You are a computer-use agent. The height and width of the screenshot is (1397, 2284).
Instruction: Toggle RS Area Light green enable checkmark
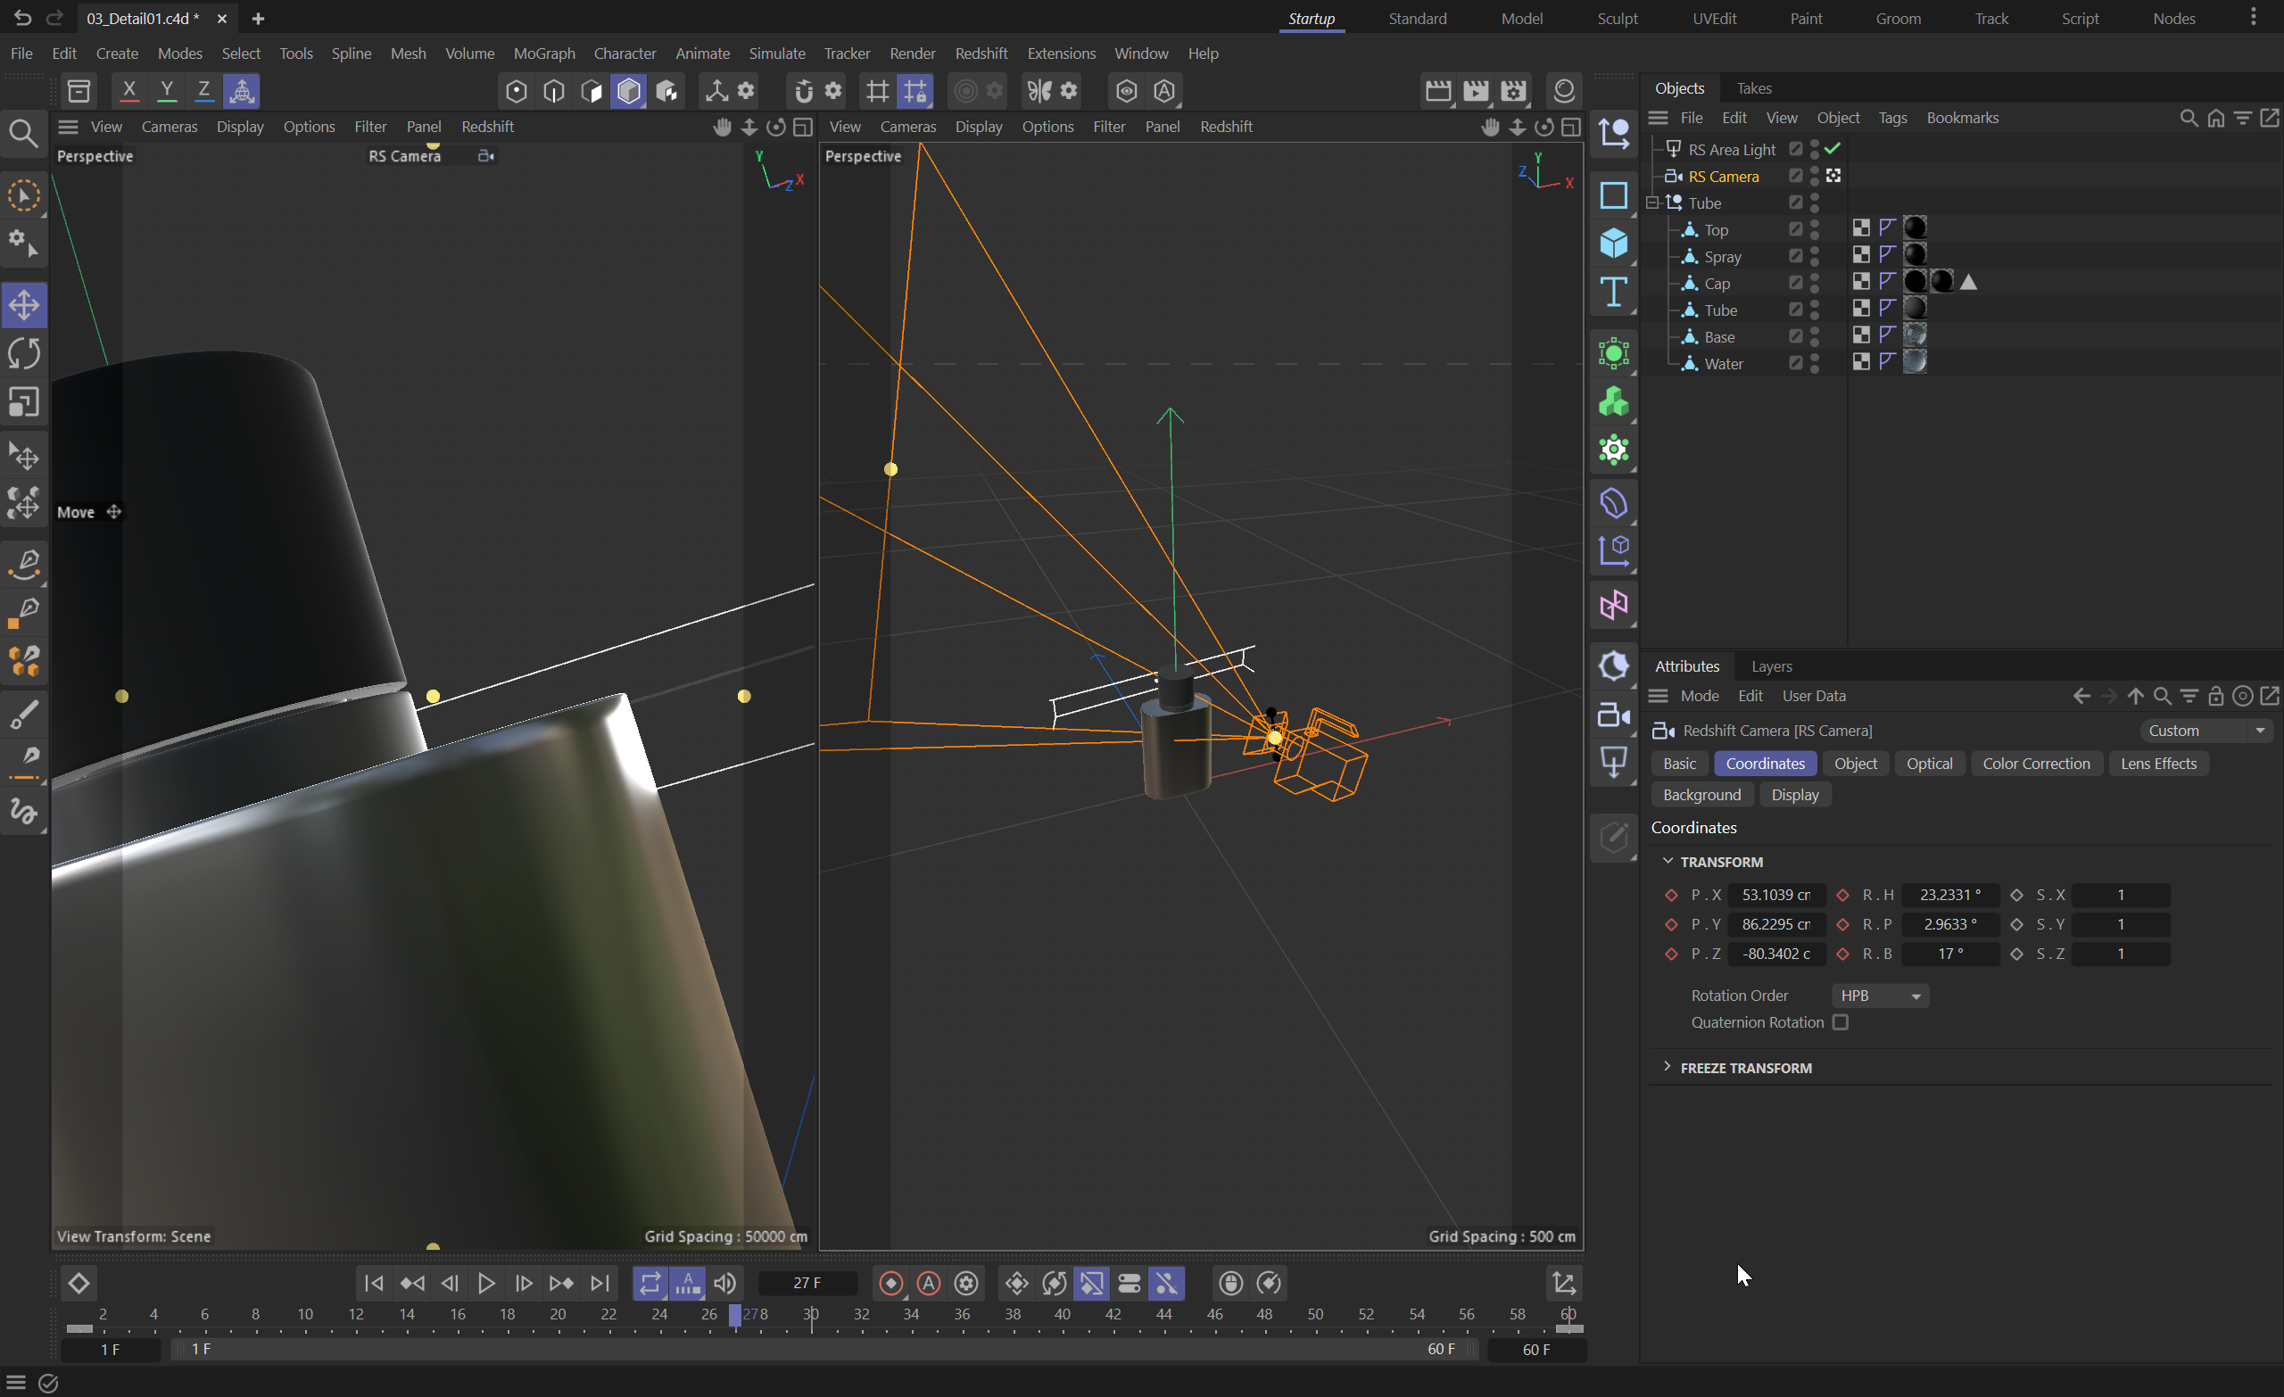click(x=1833, y=148)
